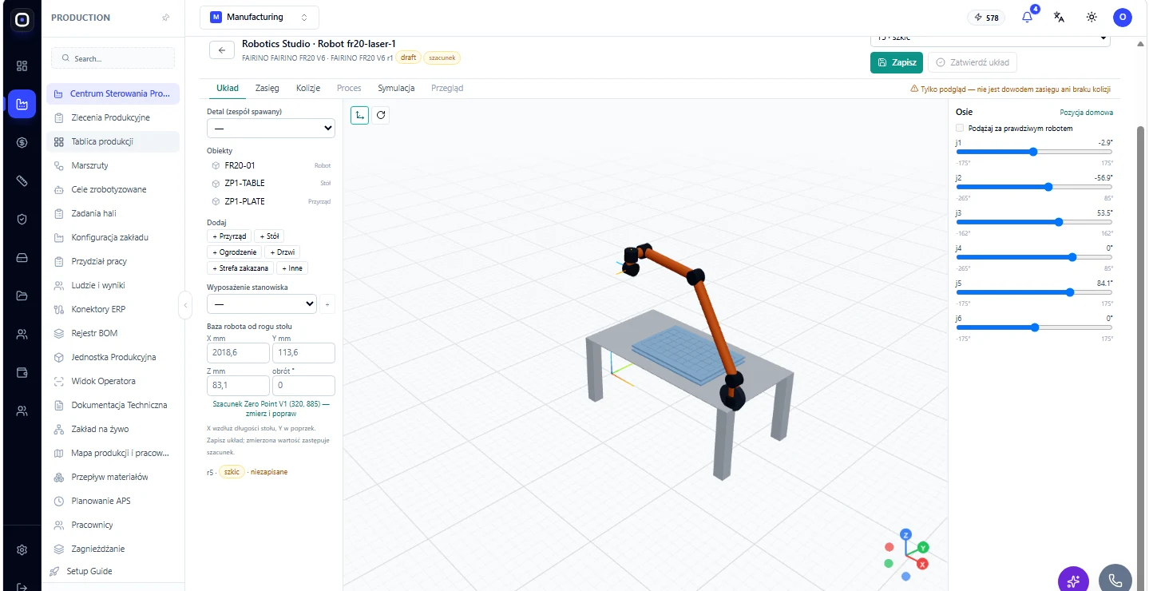The image size is (1149, 591).
Task: Select the production chart icon in left rail
Action: [22, 104]
